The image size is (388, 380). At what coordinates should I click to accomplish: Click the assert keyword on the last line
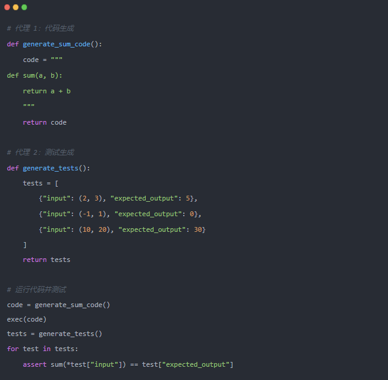[35, 365]
